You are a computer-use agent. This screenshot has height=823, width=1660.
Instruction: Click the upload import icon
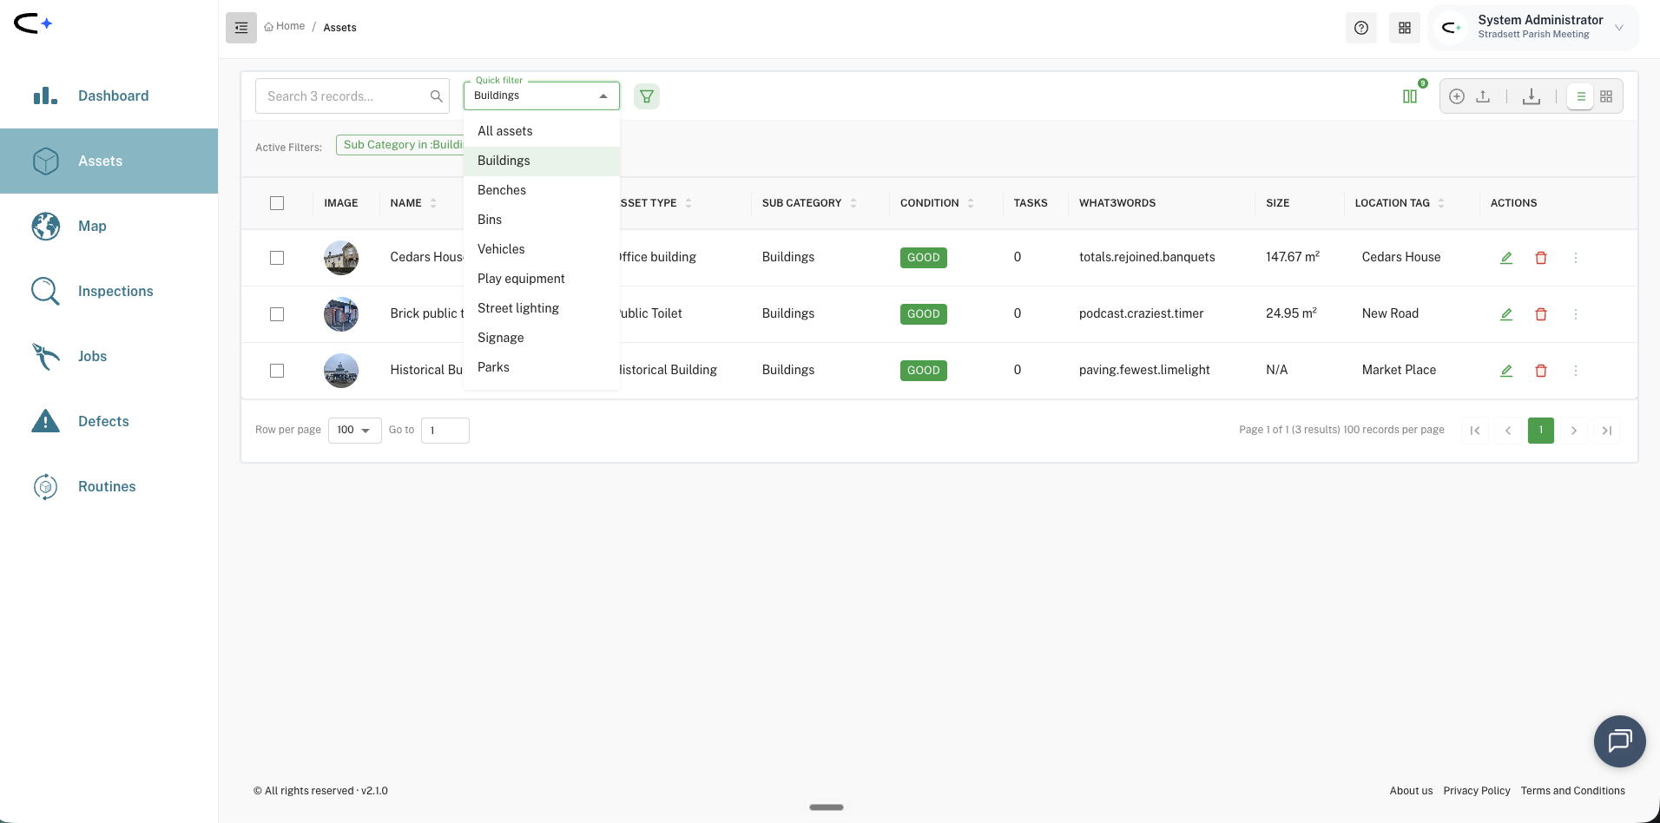coord(1483,96)
